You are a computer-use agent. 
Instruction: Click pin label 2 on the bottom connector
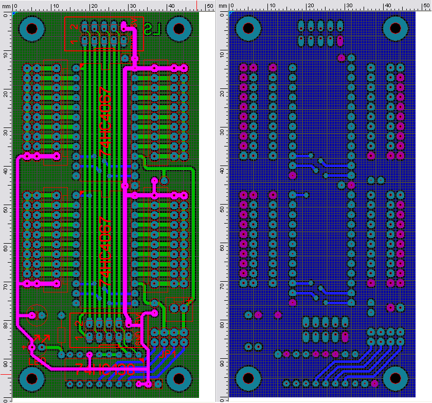click(x=79, y=323)
